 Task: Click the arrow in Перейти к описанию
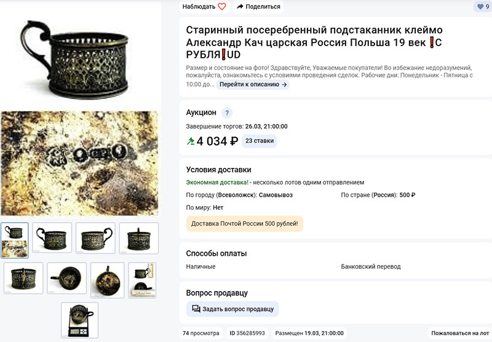pyautogui.click(x=284, y=84)
